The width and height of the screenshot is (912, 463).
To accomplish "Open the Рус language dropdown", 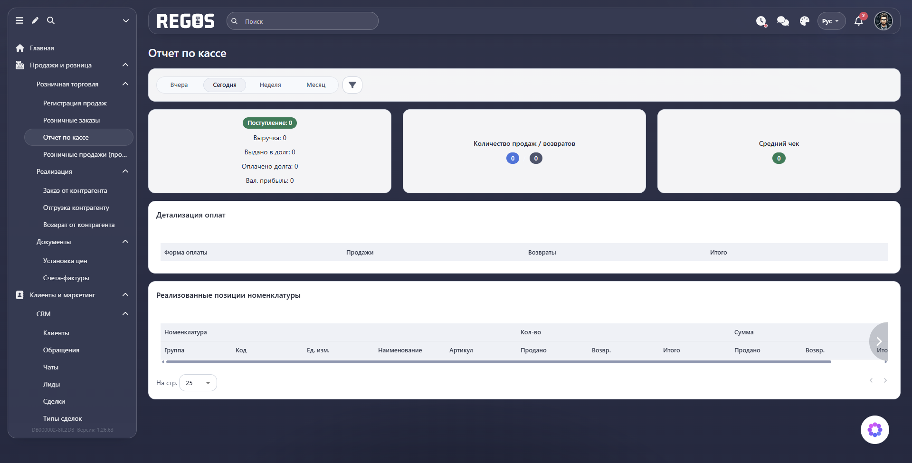I will tap(831, 21).
